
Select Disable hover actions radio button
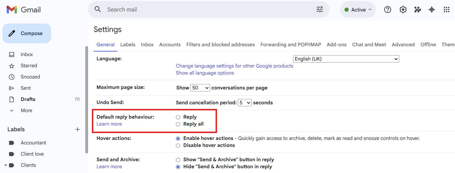pos(178,146)
